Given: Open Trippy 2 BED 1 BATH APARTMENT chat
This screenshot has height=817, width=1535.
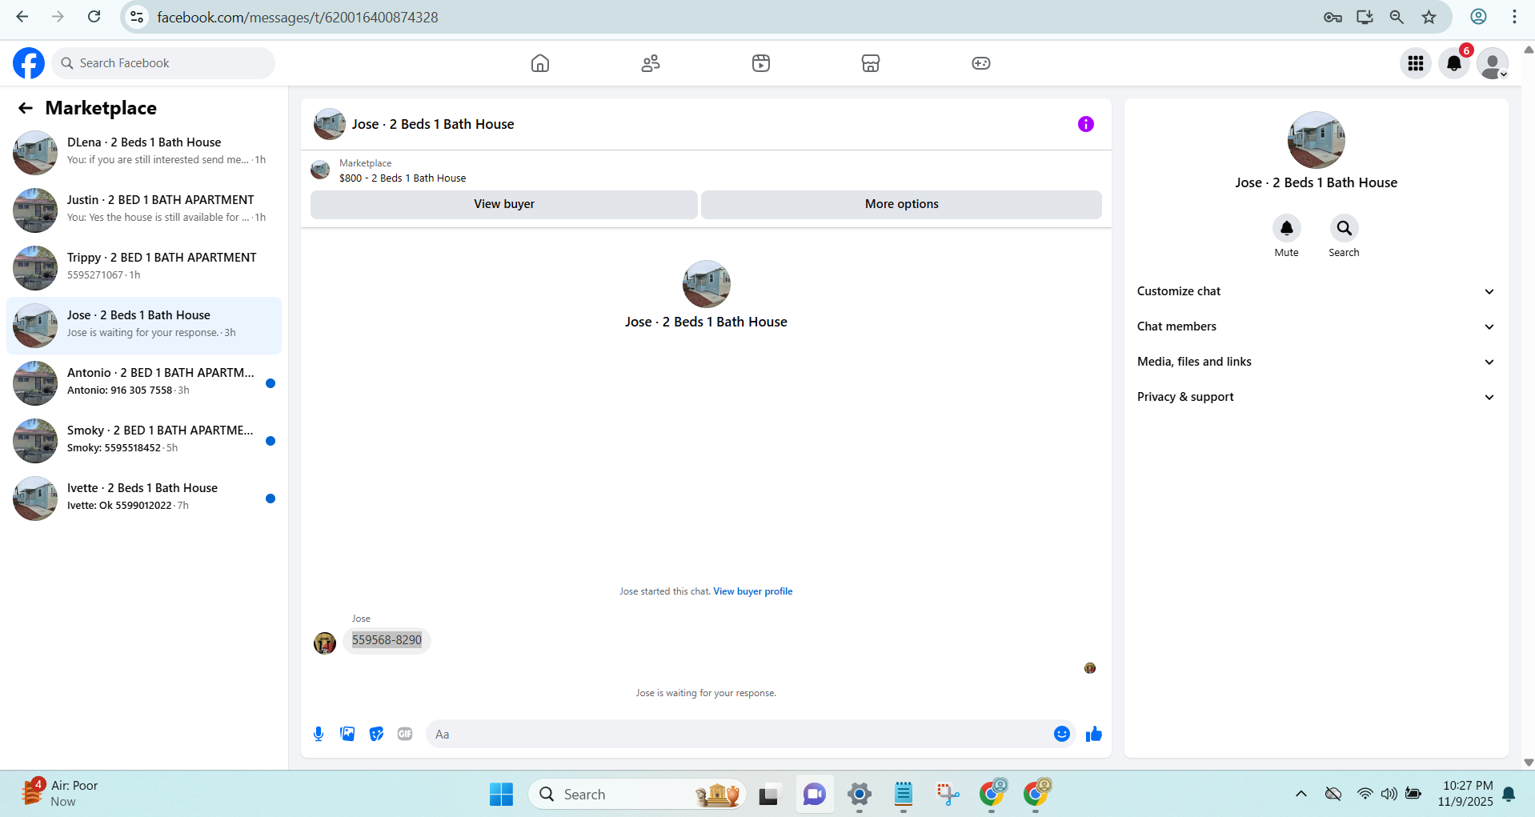Looking at the screenshot, I should 144,267.
